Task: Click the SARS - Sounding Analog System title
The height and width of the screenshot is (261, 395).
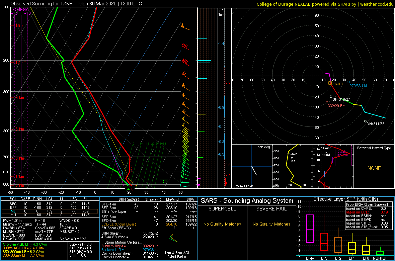Action: point(247,201)
